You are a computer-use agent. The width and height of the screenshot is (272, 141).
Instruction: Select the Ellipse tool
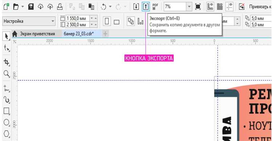point(7,122)
